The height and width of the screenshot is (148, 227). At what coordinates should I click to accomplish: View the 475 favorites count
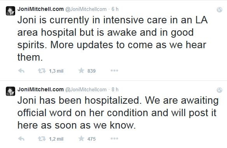tap(91, 139)
